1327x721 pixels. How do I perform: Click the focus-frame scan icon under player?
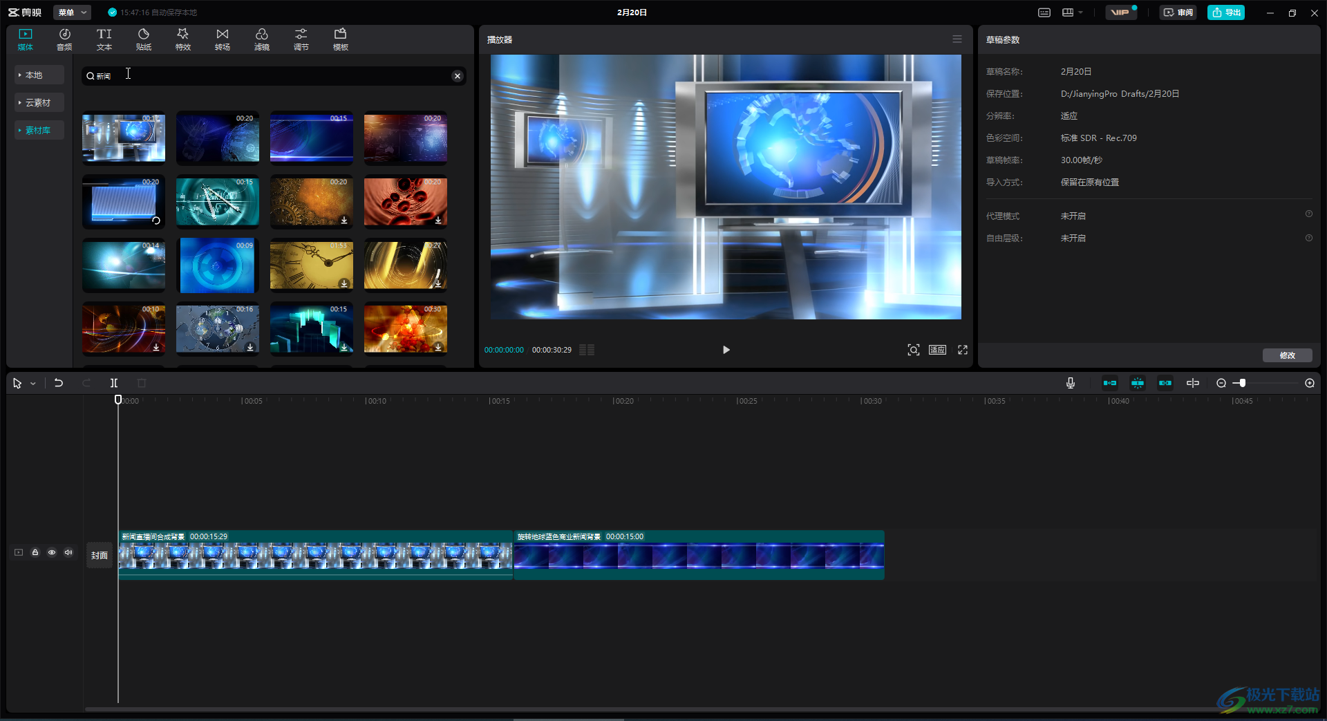pos(914,350)
